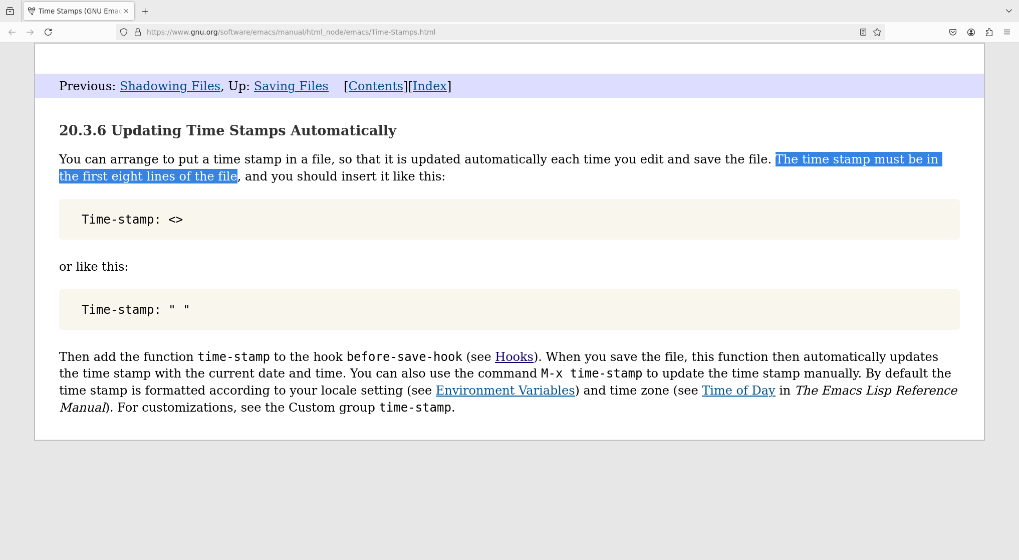Go to the Index link
1019x560 pixels.
click(429, 86)
